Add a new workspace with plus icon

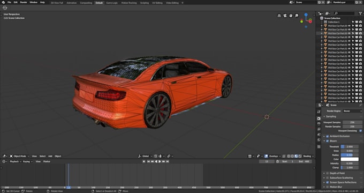pyautogui.click(x=183, y=3)
